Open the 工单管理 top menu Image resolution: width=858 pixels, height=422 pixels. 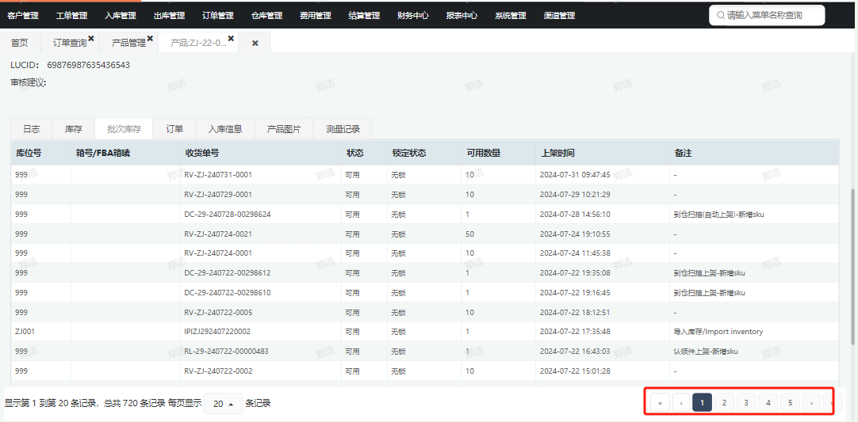(71, 16)
